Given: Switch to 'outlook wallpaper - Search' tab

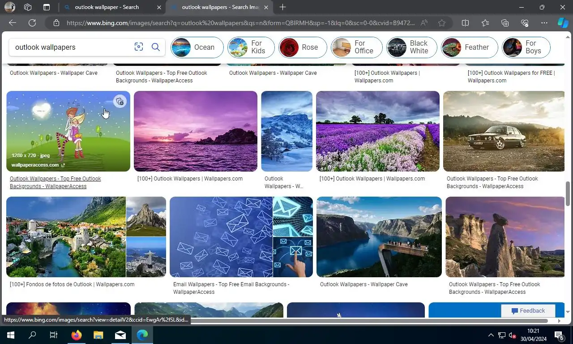Looking at the screenshot, I should pos(107,7).
